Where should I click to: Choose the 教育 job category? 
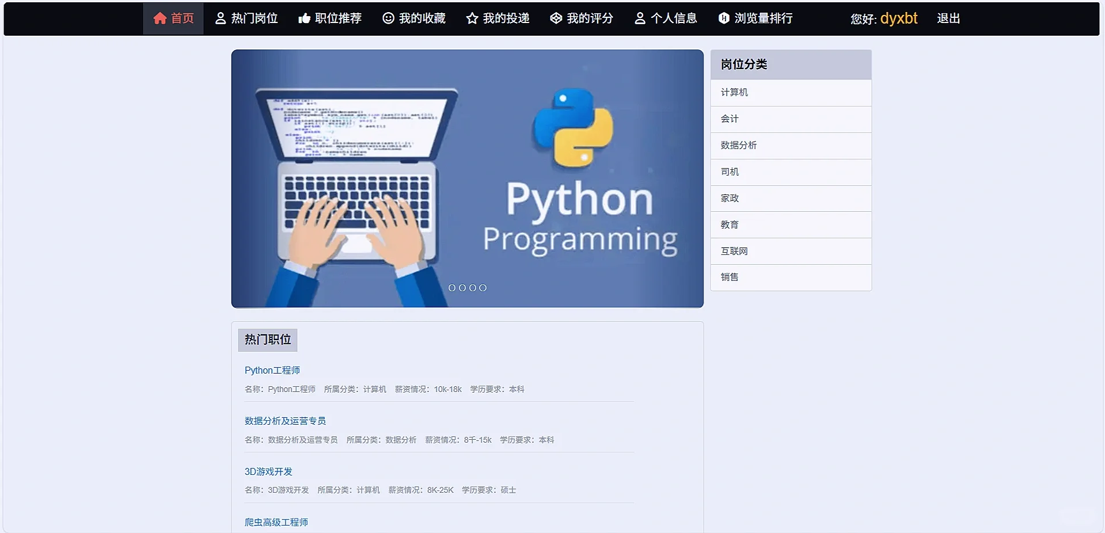tap(791, 225)
